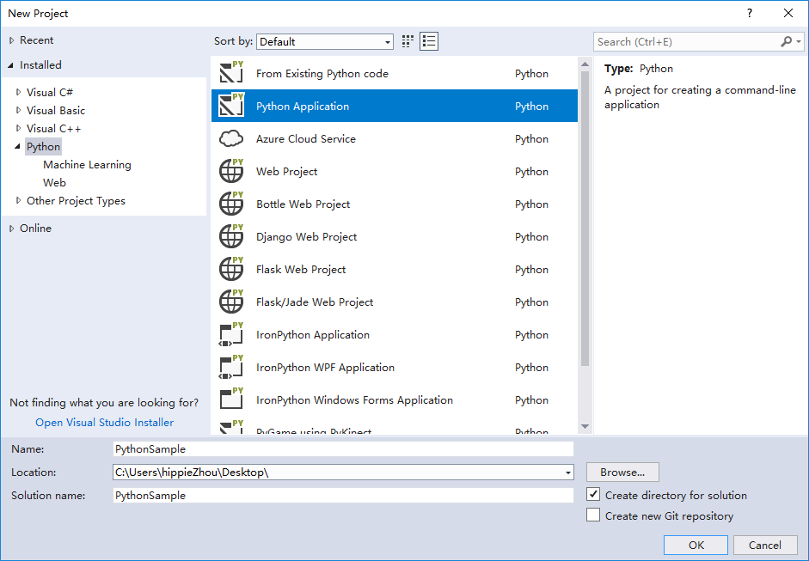Expand the Other Project Types node

point(19,200)
